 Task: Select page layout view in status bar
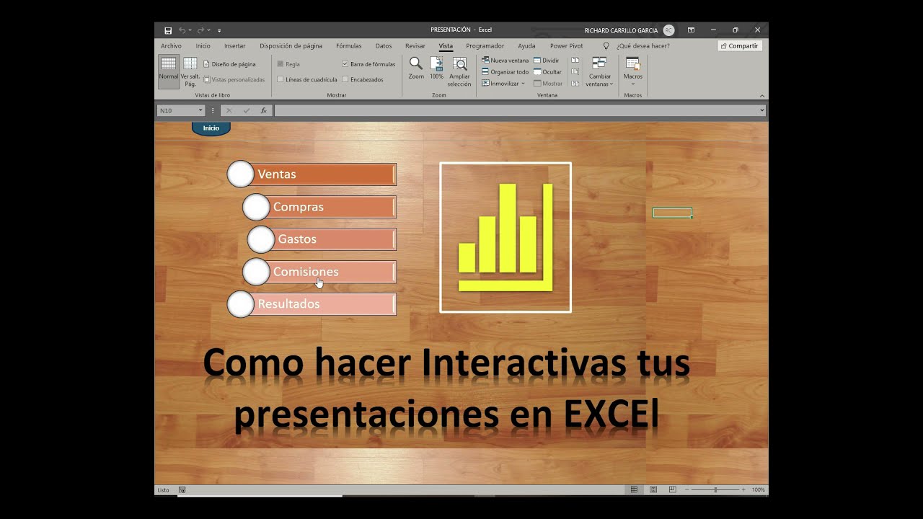click(653, 489)
